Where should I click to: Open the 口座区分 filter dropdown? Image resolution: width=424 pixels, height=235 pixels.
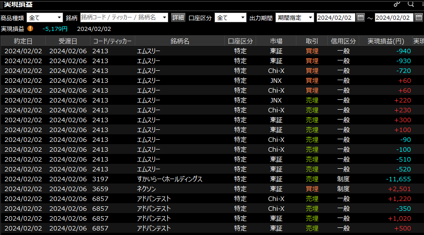coord(231,18)
